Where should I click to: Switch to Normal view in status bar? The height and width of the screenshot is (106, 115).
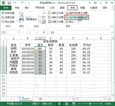coord(60,103)
